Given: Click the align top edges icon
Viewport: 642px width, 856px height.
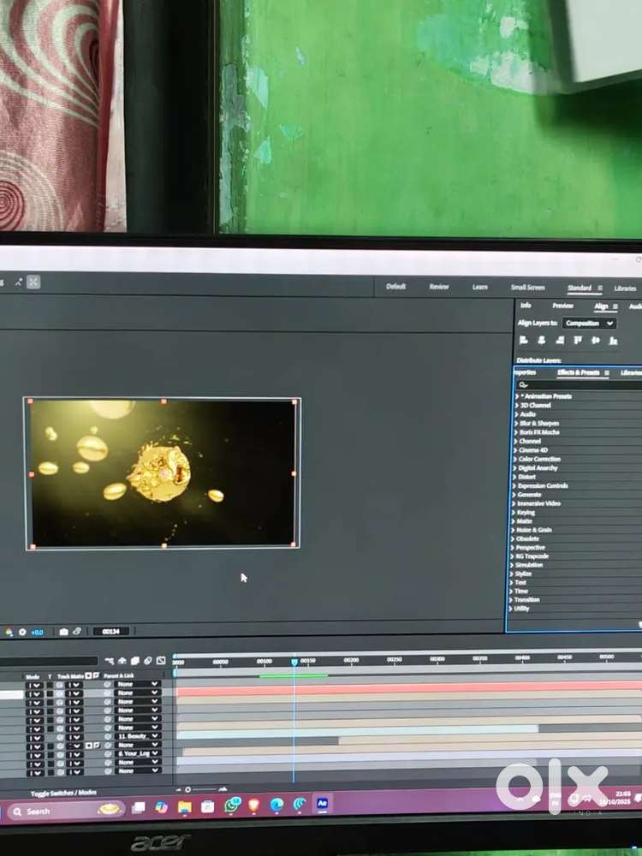Looking at the screenshot, I should click(x=578, y=340).
